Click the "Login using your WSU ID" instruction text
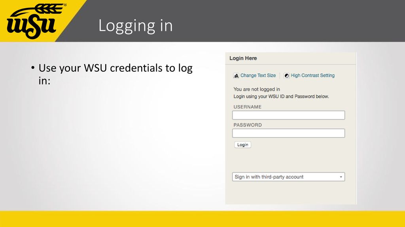This screenshot has width=405, height=227. (281, 97)
